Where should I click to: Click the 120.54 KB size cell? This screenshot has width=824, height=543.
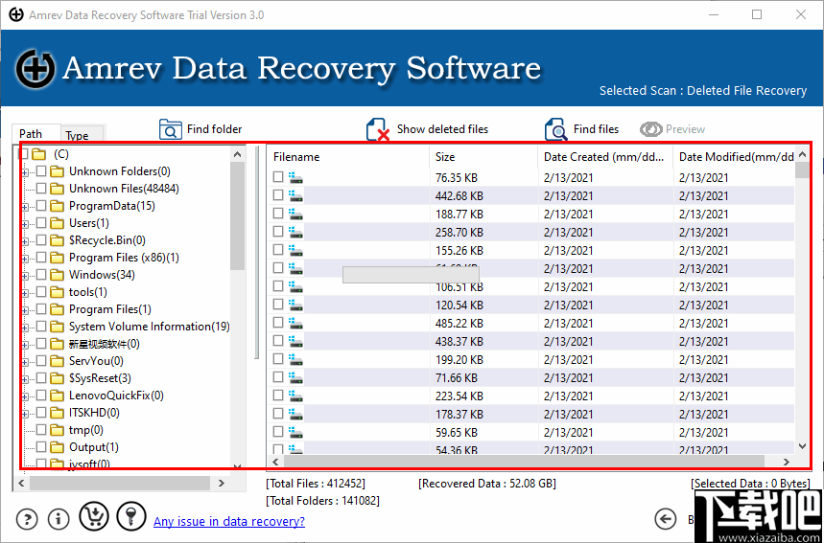[x=459, y=305]
